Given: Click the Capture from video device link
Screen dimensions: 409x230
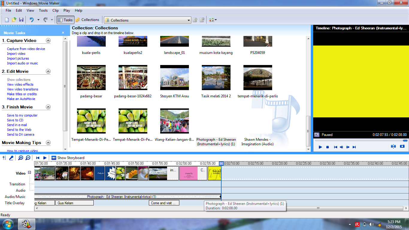Looking at the screenshot, I should (x=26, y=49).
